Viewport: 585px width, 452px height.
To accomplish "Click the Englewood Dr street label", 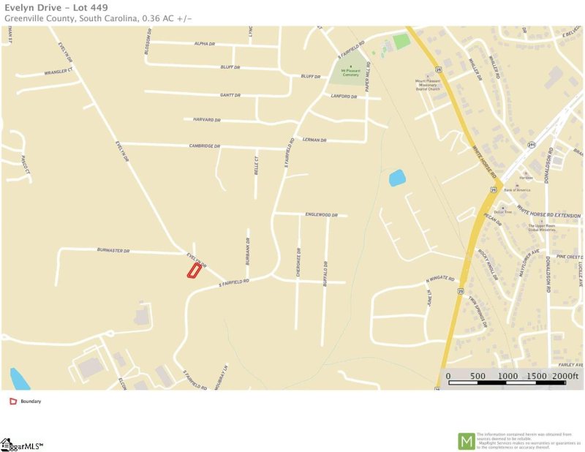I will click(x=321, y=214).
